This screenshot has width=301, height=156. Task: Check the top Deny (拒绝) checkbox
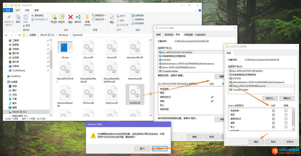286,110
